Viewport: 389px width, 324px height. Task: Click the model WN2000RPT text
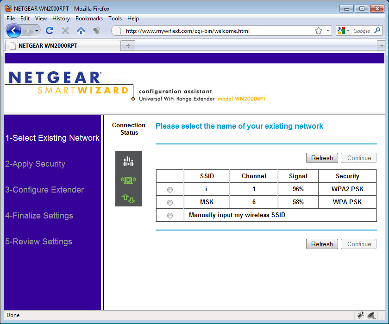pos(242,99)
